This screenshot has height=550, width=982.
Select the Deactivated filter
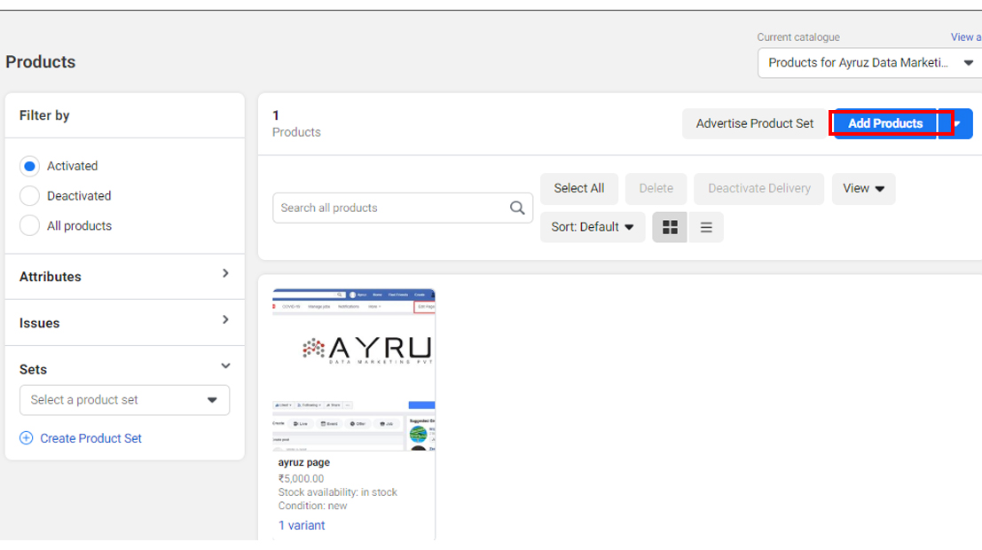click(x=29, y=196)
